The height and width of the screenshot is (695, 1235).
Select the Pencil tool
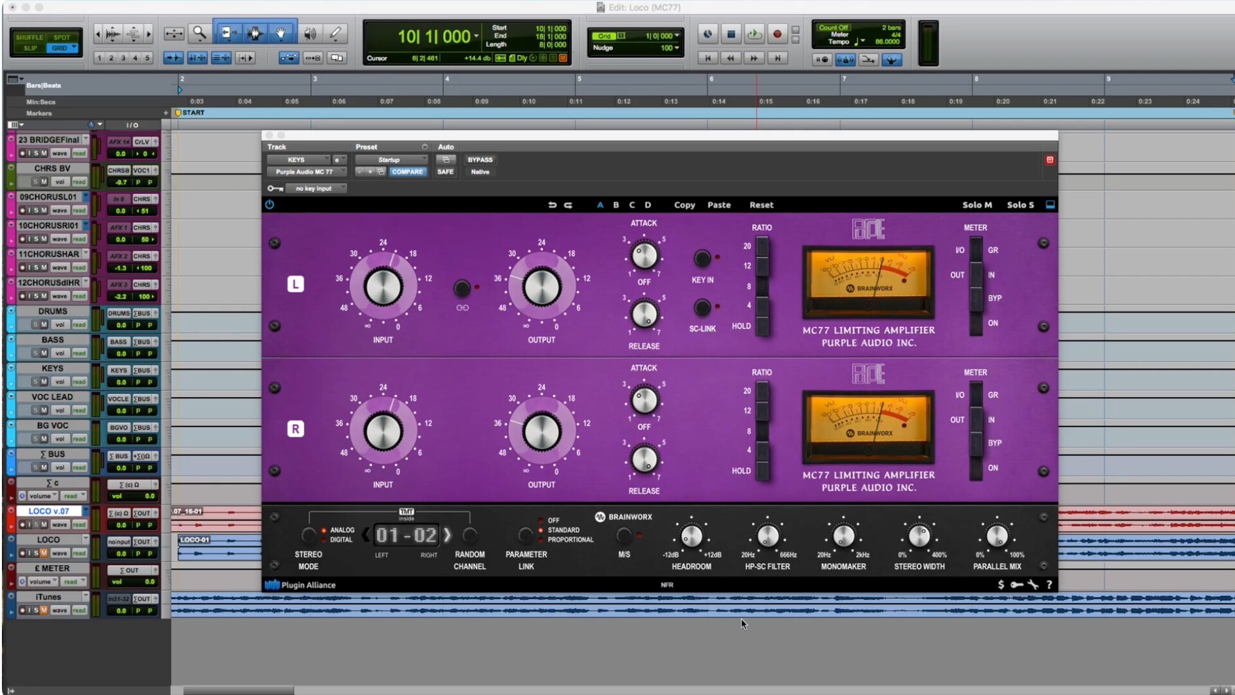[336, 33]
